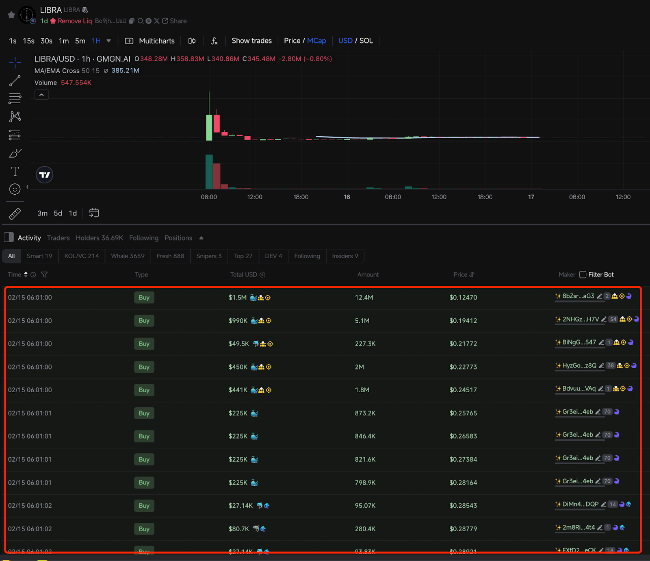Click the Show trades button
This screenshot has width=650, height=561.
point(251,41)
